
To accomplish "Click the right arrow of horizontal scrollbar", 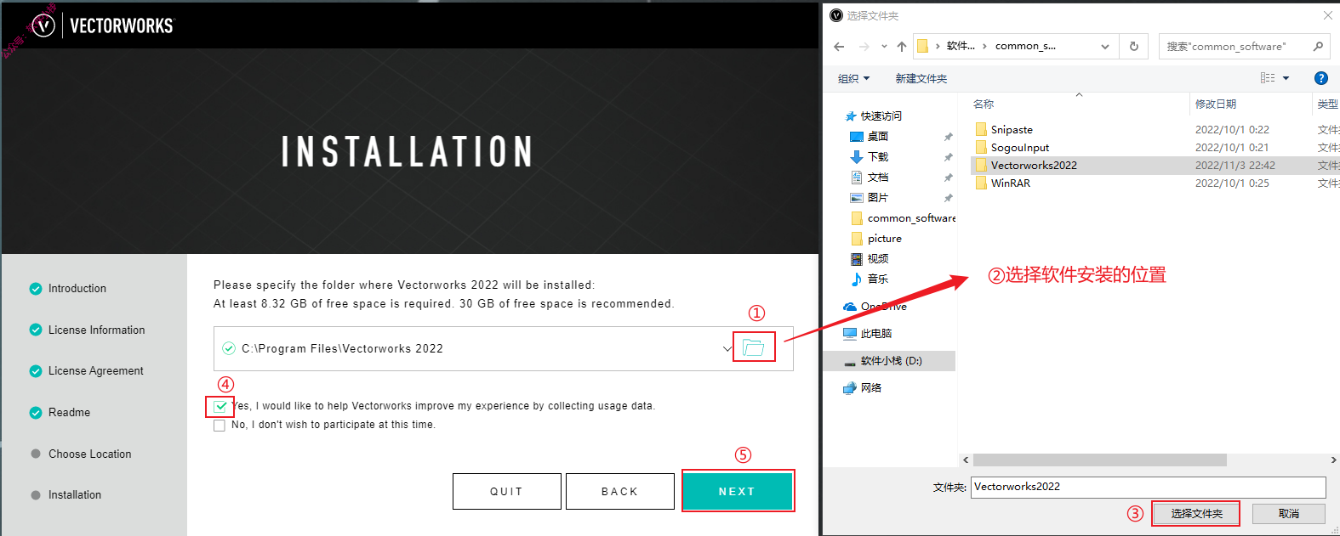I will pyautogui.click(x=1333, y=460).
